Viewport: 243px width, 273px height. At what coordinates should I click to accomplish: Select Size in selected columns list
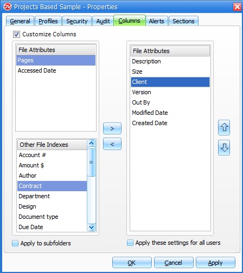click(170, 71)
